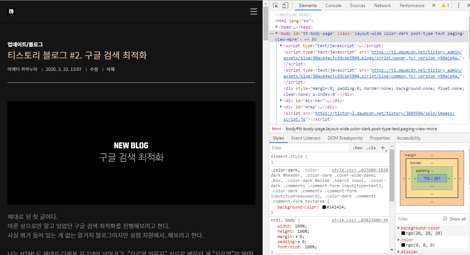Viewport: 470px width, 255px height.
Task: Open the DevTools three-dot customize menu
Action: tap(459, 5)
